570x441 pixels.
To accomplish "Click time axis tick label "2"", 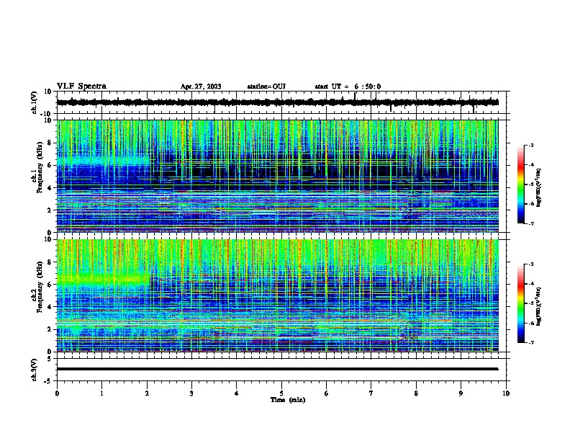I will pos(147,393).
